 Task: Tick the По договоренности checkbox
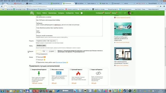(x=37, y=54)
